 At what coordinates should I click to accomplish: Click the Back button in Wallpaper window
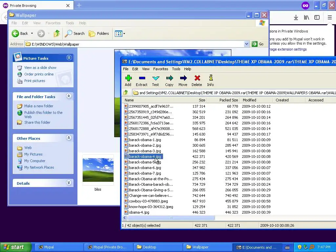tap(20, 33)
